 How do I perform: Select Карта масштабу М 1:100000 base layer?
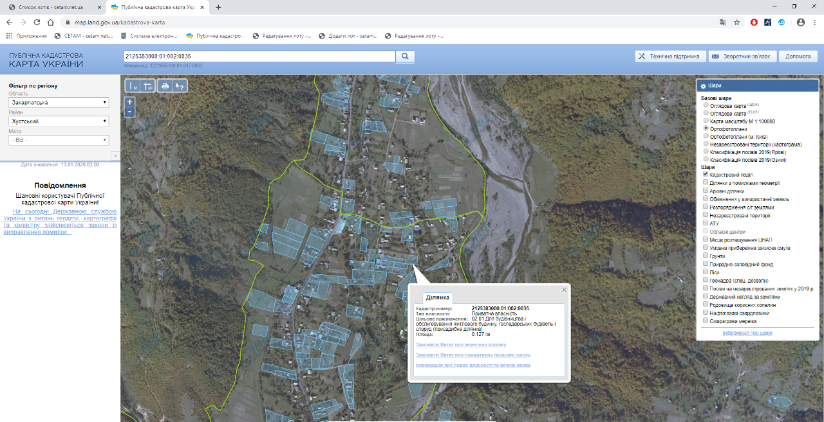point(706,121)
